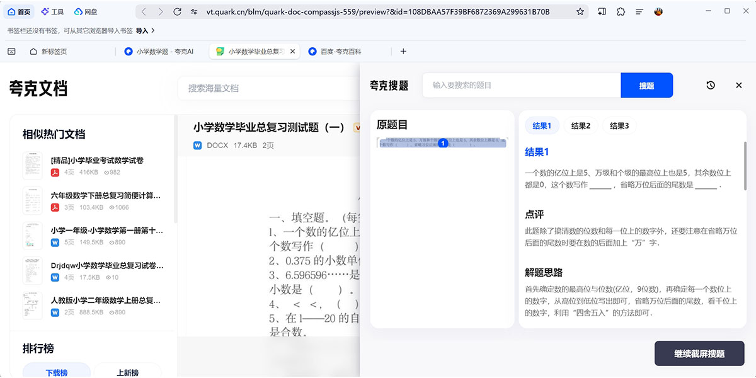
Task: Click thumbnail of 六年级数学下册 document
Action: coord(33,201)
